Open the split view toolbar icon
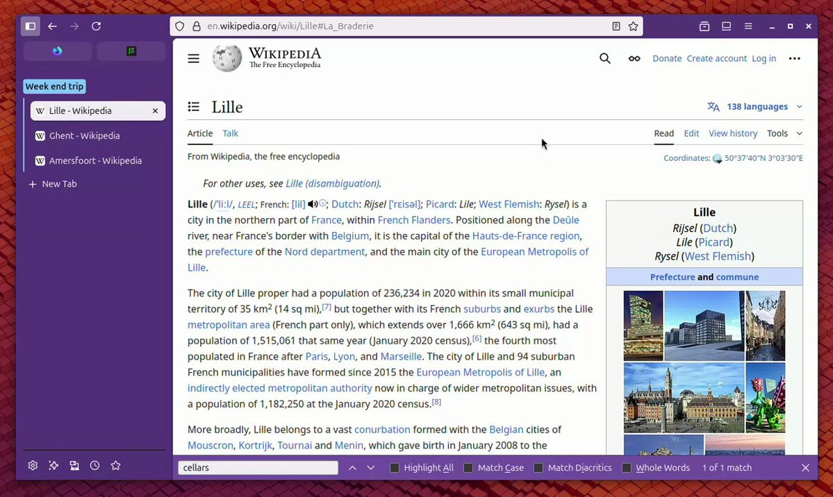The height and width of the screenshot is (497, 833). pos(726,26)
